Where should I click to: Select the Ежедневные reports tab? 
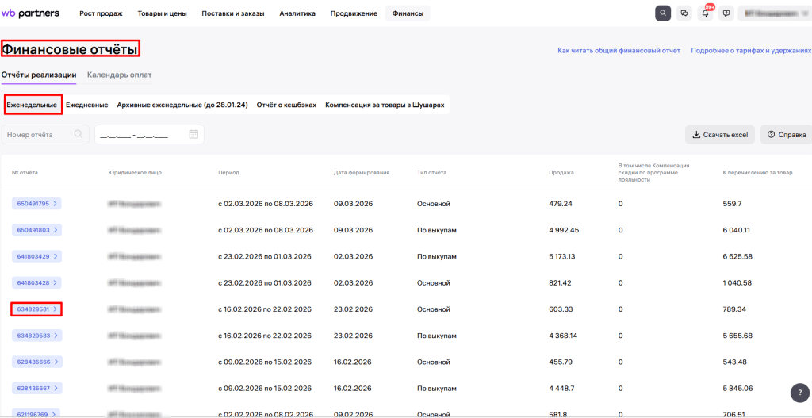click(x=87, y=105)
